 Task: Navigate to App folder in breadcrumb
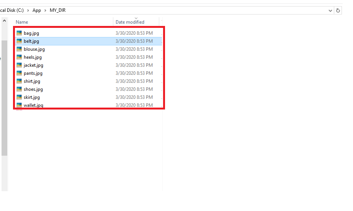click(37, 10)
